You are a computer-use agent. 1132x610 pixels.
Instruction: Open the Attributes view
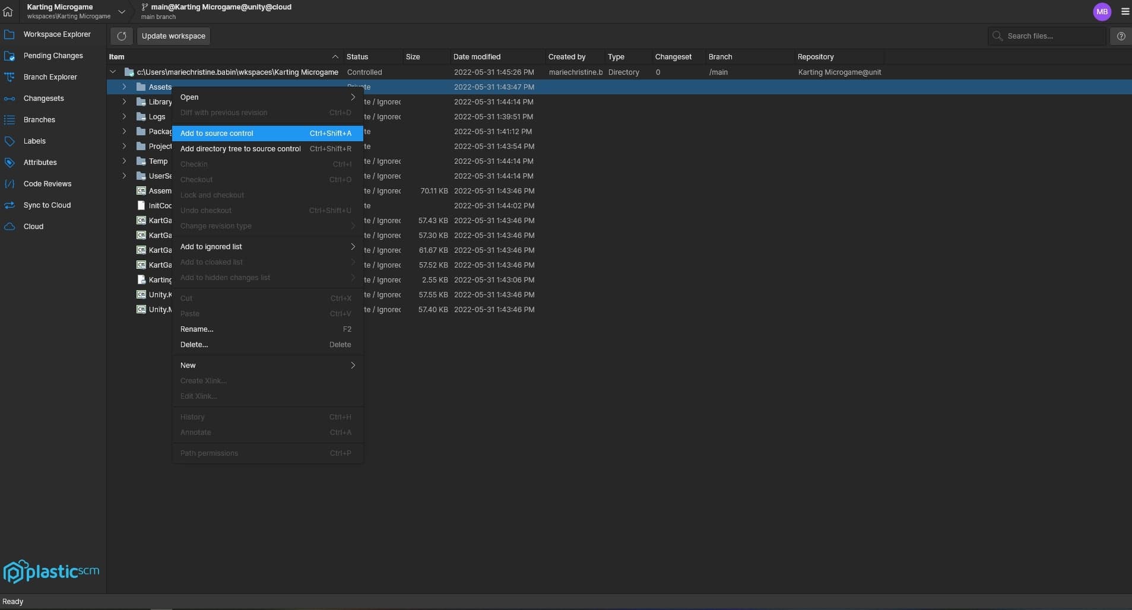(x=40, y=162)
